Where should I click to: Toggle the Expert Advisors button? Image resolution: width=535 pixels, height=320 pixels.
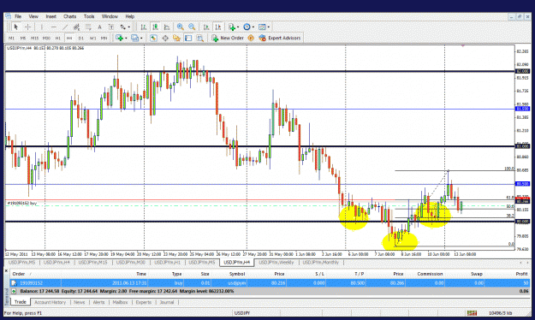point(280,38)
